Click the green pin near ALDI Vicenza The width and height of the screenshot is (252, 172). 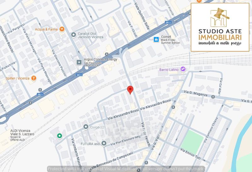tap(60, 136)
